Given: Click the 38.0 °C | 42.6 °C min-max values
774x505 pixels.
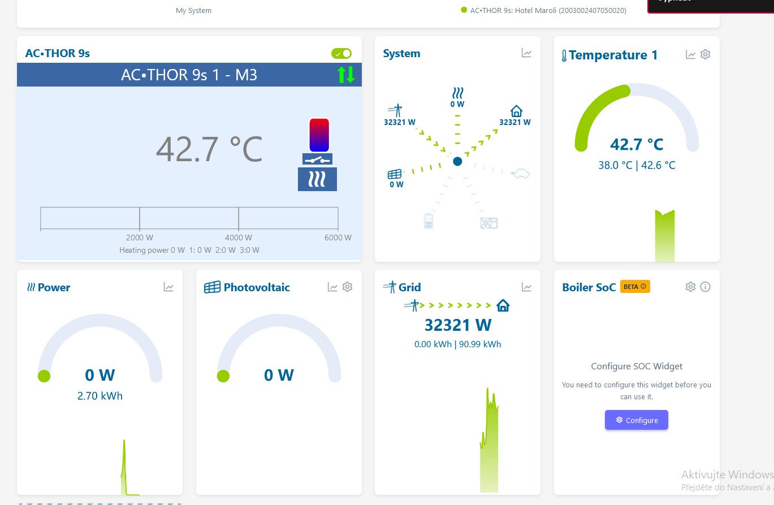Looking at the screenshot, I should click(x=637, y=165).
